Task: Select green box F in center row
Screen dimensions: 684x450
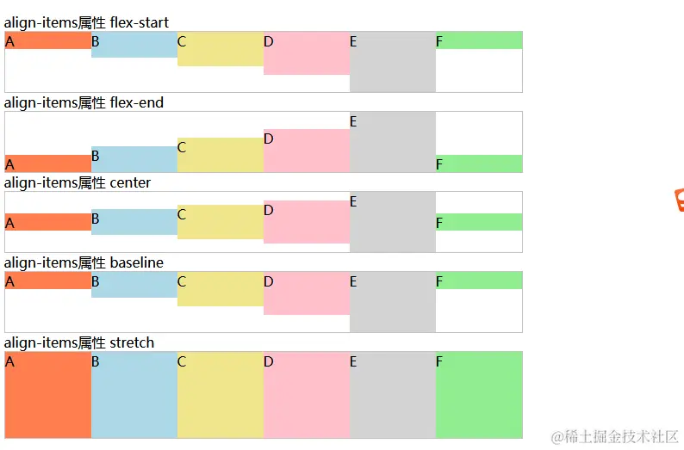Action: tap(479, 222)
